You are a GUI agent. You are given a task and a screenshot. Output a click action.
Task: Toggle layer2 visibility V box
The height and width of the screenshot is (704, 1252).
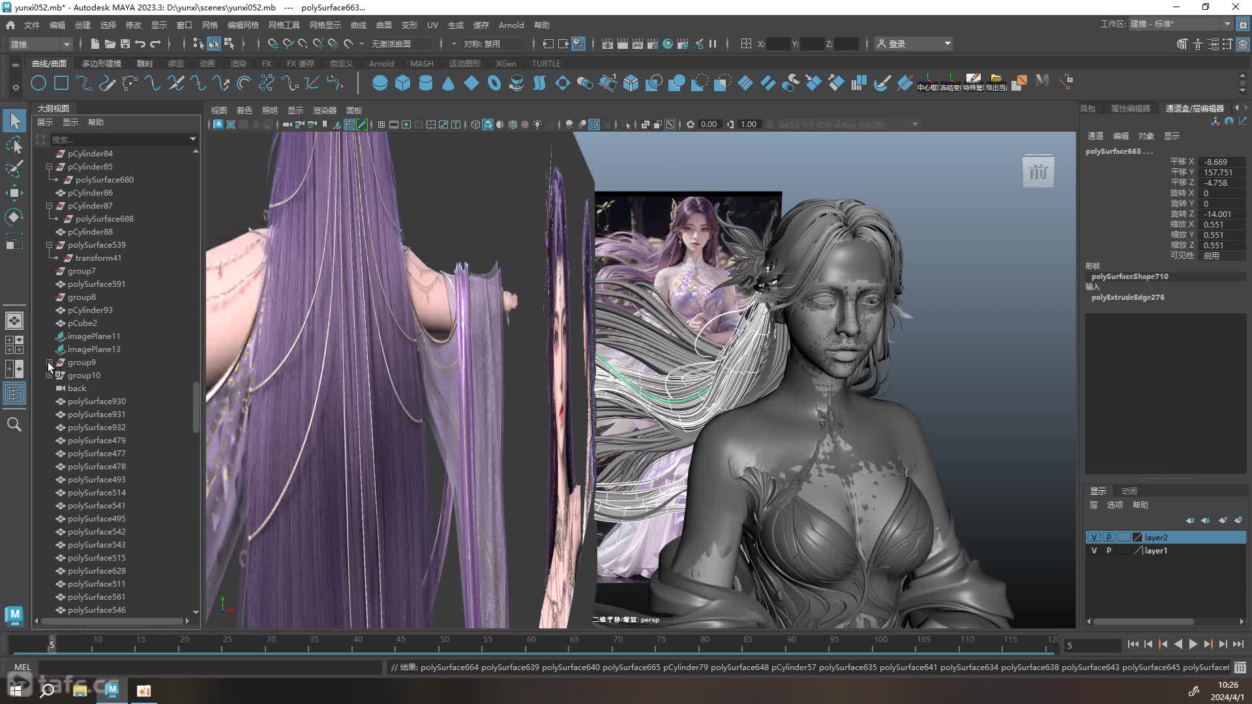click(x=1094, y=538)
